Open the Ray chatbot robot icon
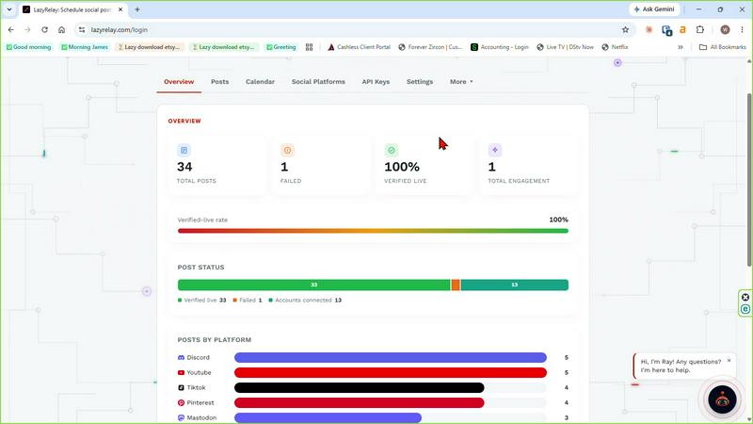753x424 pixels. click(722, 399)
